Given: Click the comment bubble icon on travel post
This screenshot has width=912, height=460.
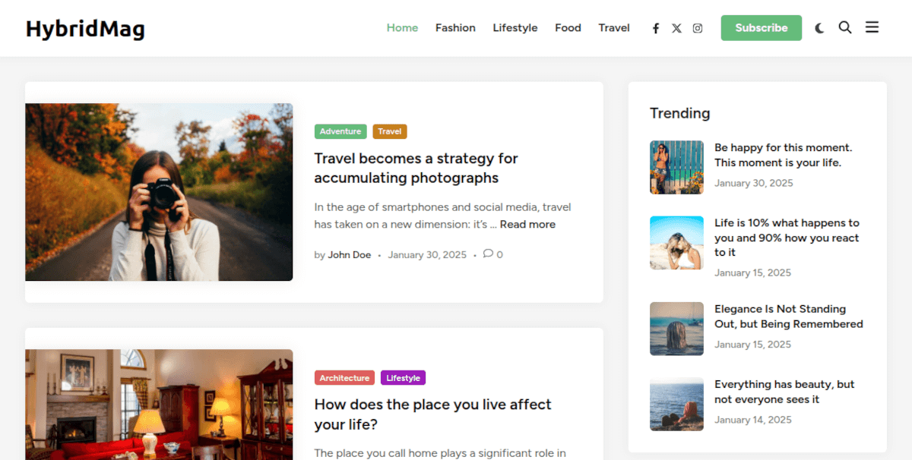Looking at the screenshot, I should [488, 254].
